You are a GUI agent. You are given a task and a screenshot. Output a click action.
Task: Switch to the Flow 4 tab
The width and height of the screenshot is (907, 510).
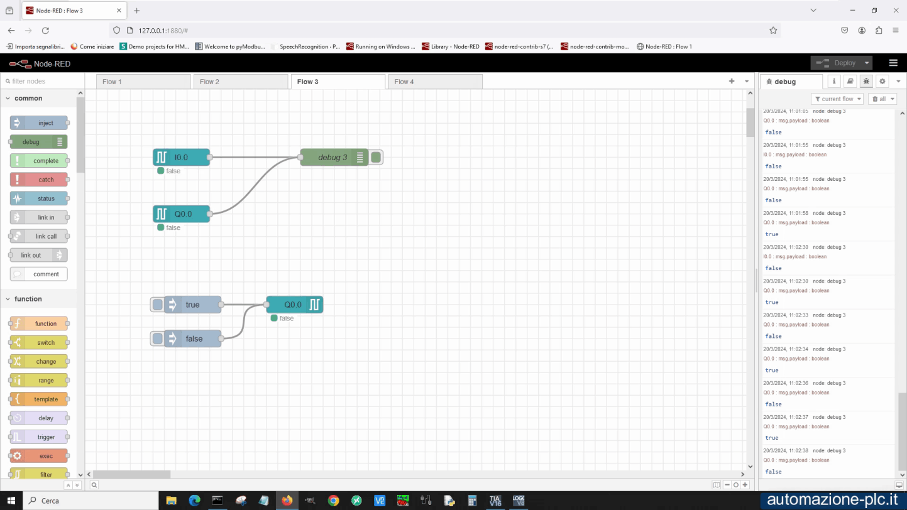coord(436,82)
